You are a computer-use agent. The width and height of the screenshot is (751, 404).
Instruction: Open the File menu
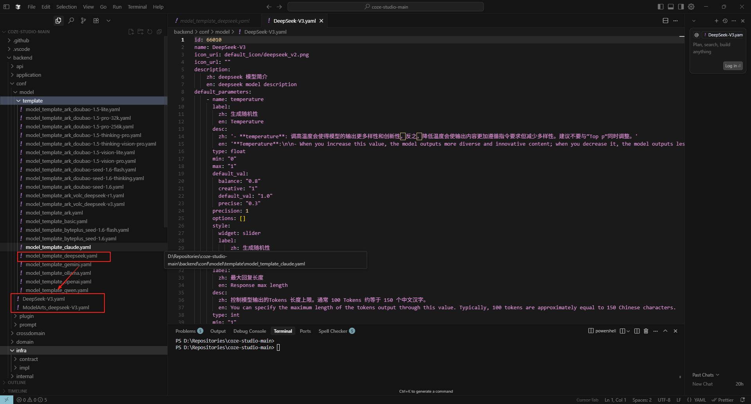(x=32, y=7)
